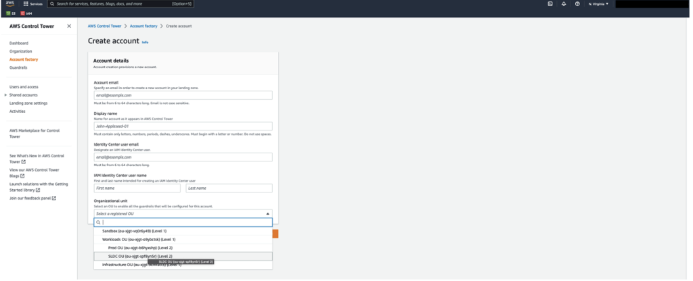Click the Display name input field
This screenshot has width=693, height=281.
[x=183, y=126]
